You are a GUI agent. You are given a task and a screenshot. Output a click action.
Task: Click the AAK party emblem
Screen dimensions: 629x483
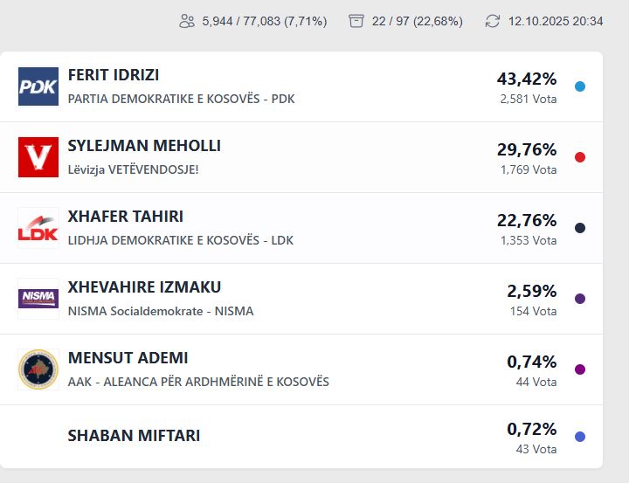[38, 369]
